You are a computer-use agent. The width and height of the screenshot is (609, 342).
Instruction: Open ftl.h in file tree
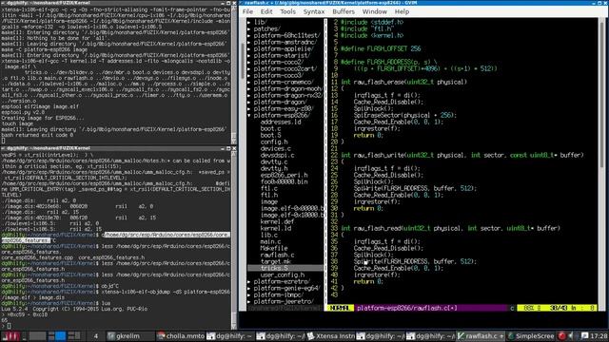[x=268, y=196]
